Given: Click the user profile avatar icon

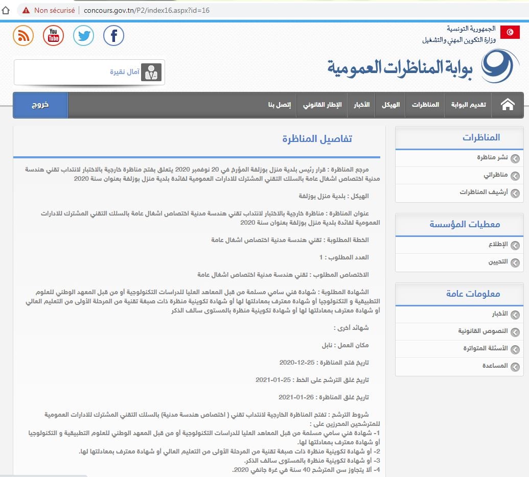Looking at the screenshot, I should click(x=151, y=72).
